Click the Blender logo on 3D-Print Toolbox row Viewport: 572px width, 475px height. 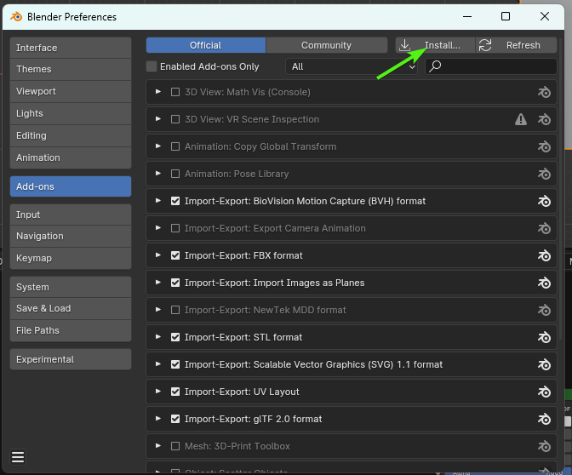pos(544,446)
